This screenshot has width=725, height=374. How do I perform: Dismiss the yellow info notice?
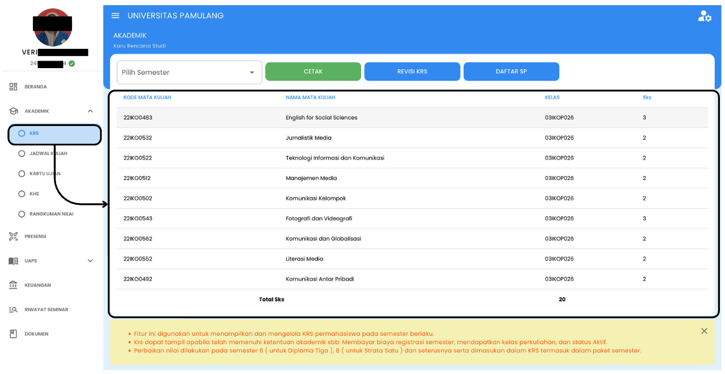click(x=704, y=331)
